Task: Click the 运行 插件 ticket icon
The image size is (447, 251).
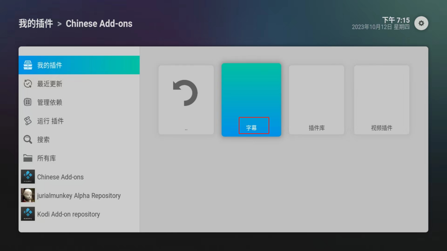Action: coord(28,121)
